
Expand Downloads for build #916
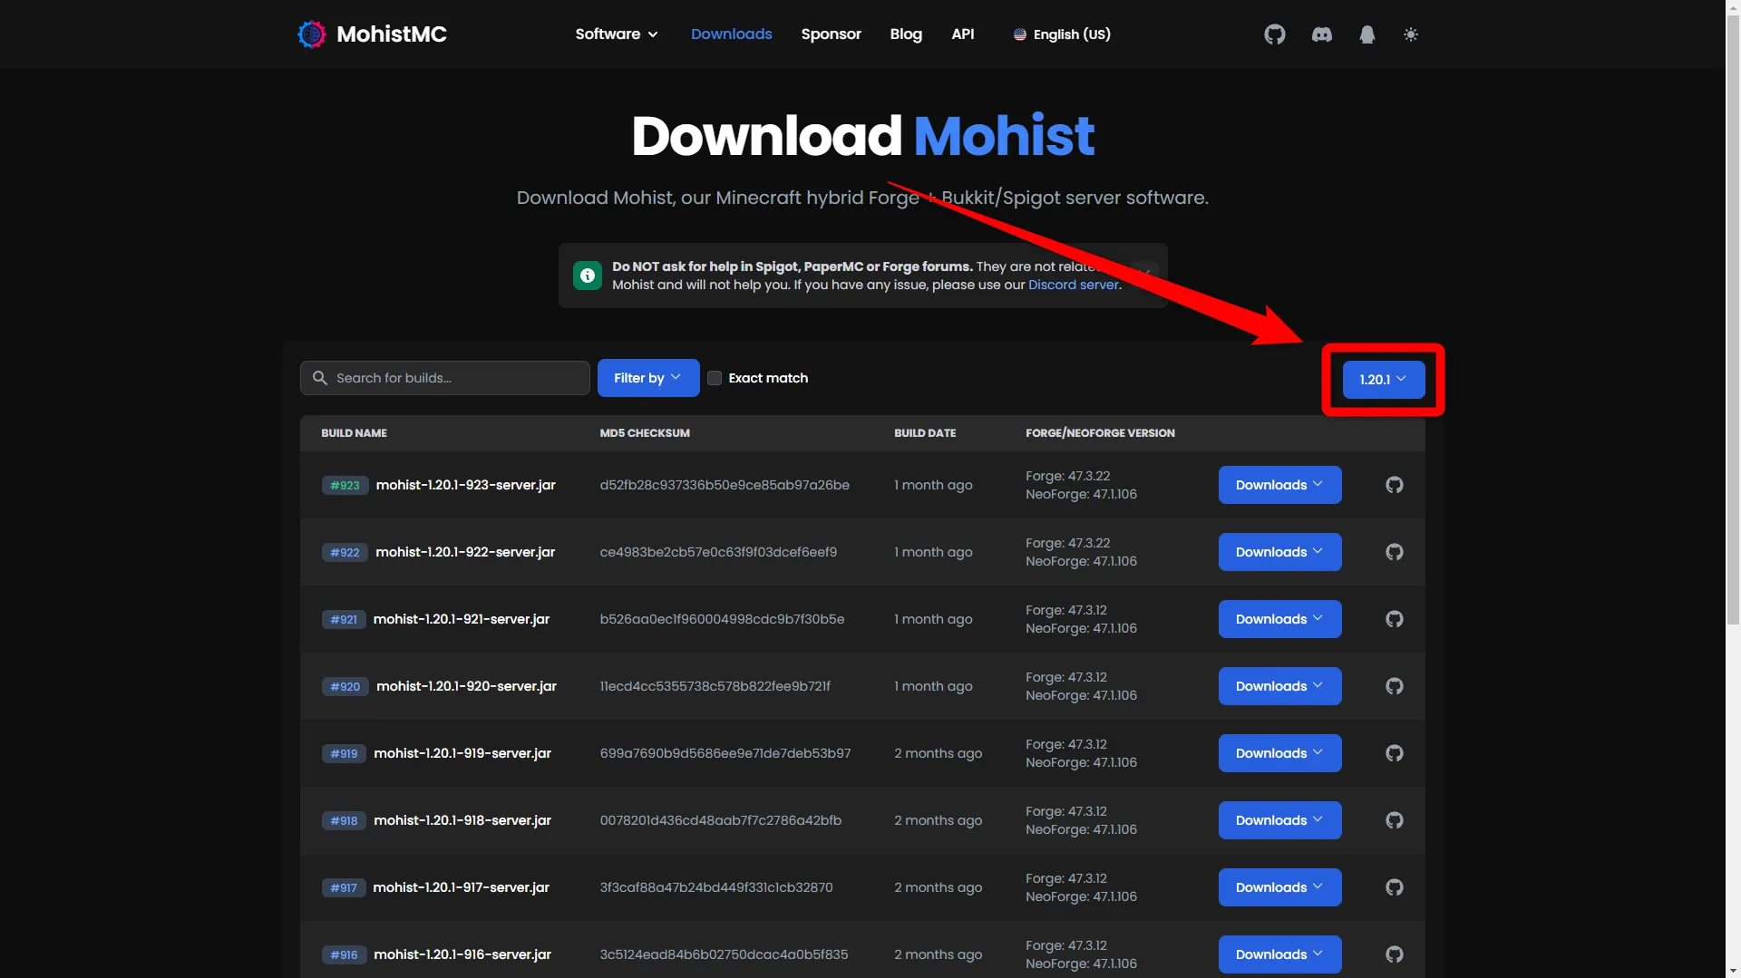coord(1279,954)
